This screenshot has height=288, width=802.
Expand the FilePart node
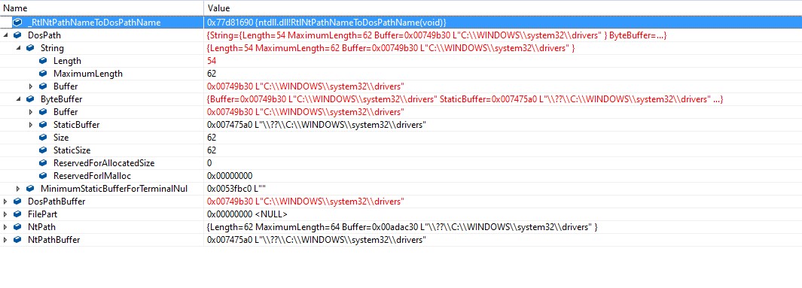[5, 214]
